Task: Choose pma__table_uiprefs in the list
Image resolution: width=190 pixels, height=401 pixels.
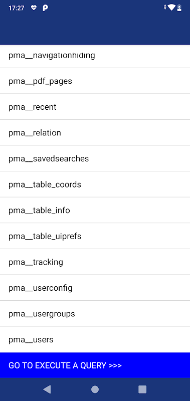Action: [x=95, y=236]
